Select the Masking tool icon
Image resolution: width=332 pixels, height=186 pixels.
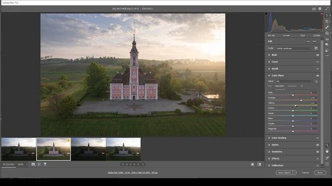(327, 33)
